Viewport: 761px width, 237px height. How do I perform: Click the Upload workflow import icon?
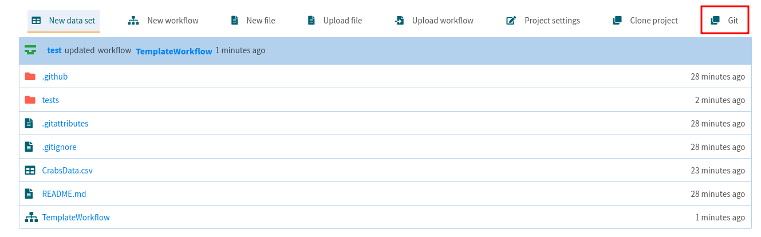pos(399,21)
